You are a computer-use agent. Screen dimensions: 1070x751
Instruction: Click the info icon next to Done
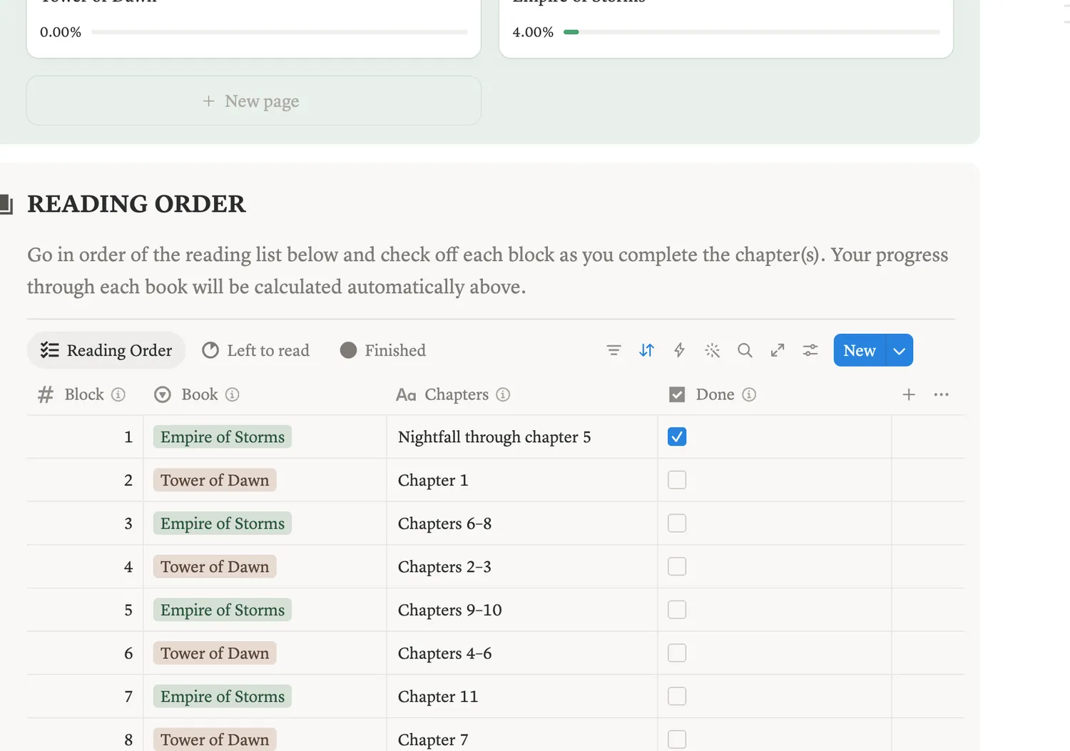748,394
